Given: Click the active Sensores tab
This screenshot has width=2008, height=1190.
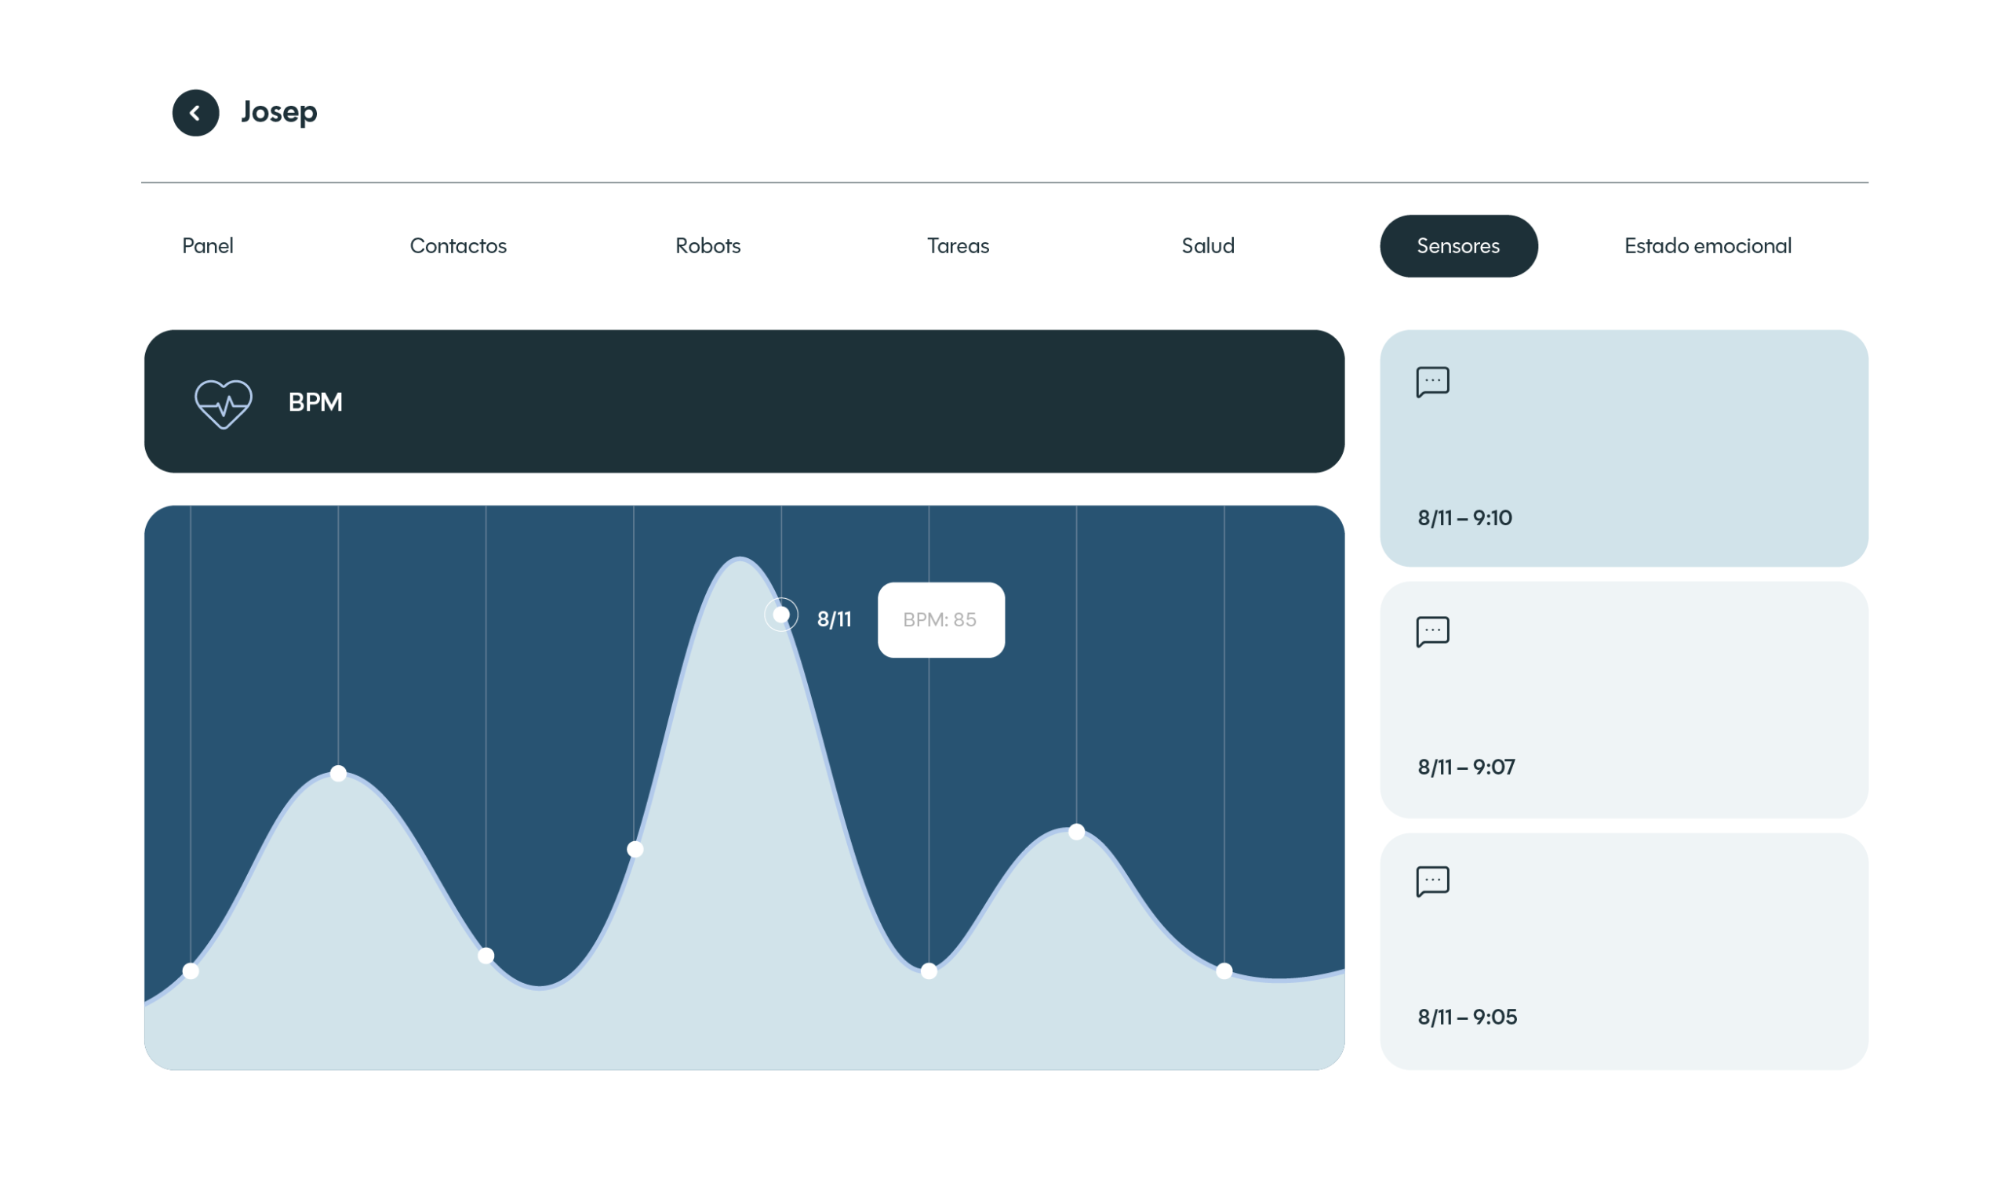Looking at the screenshot, I should [x=1458, y=246].
